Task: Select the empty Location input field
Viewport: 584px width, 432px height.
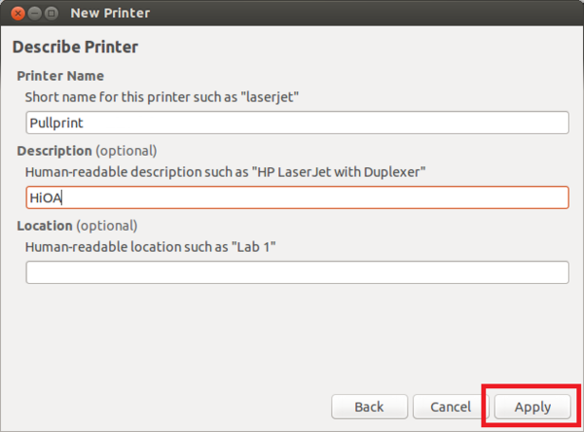Action: 297,272
